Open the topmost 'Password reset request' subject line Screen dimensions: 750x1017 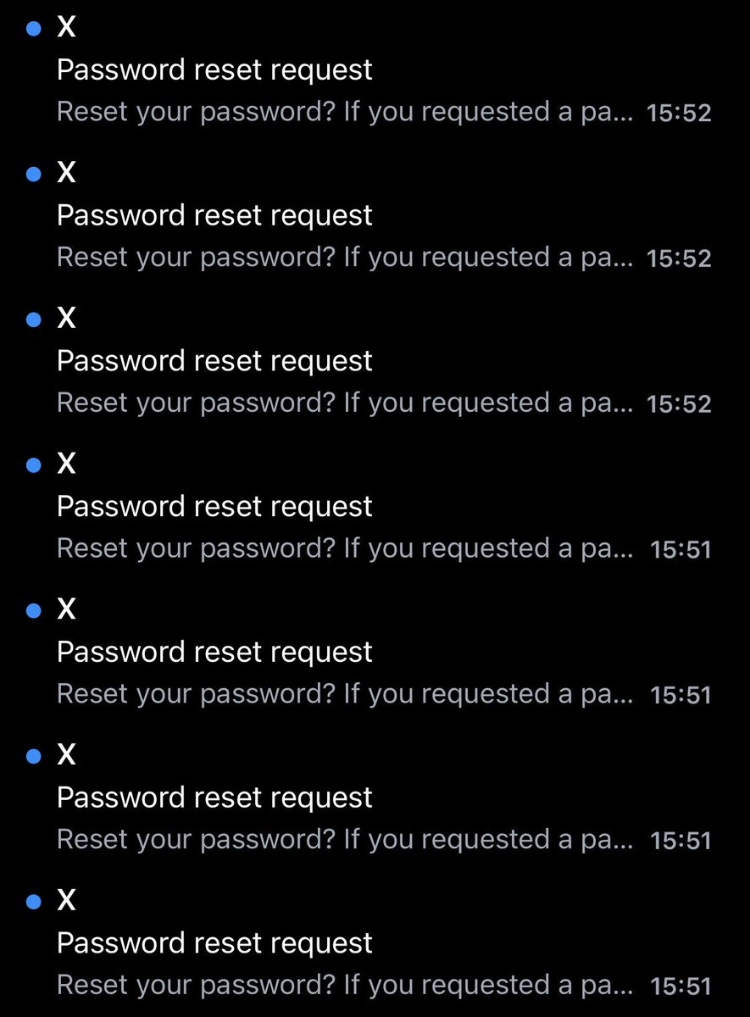(x=214, y=70)
